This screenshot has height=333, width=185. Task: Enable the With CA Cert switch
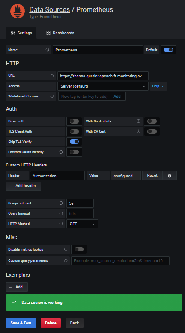(x=152, y=131)
